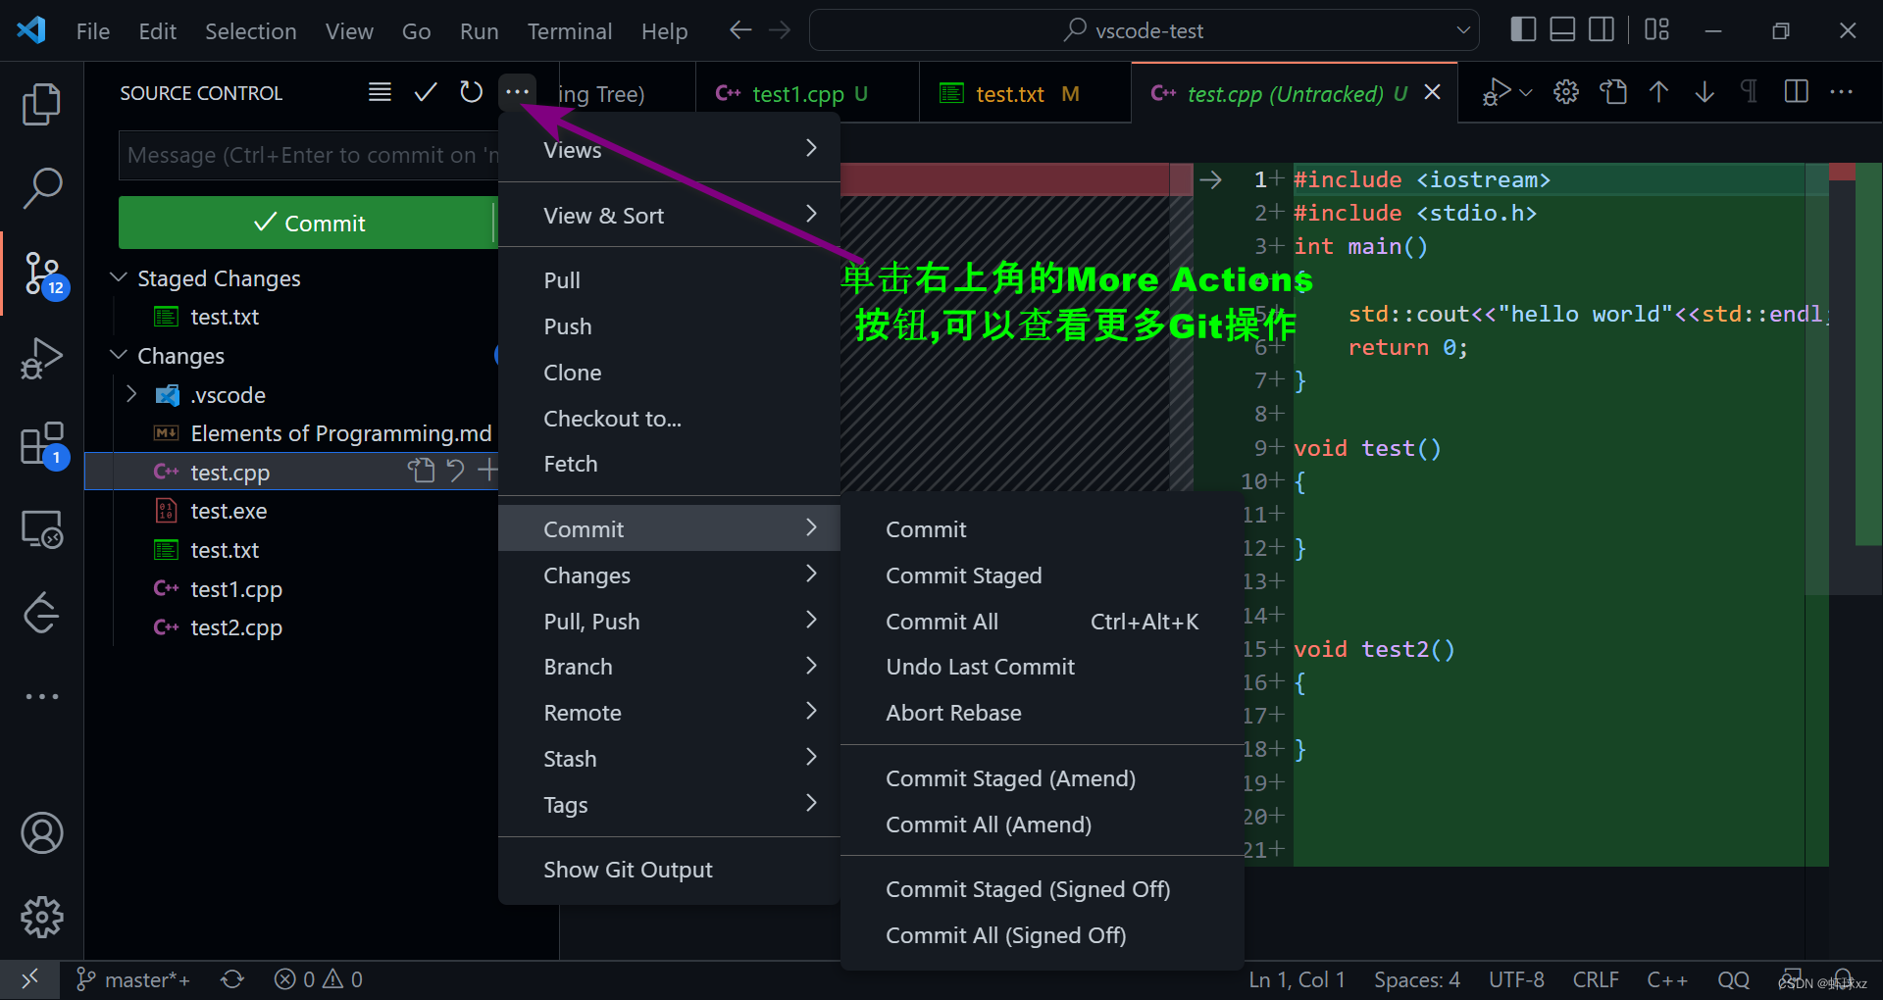This screenshot has height=1000, width=1883.
Task: Open the View & Sort submenu
Action: click(670, 215)
